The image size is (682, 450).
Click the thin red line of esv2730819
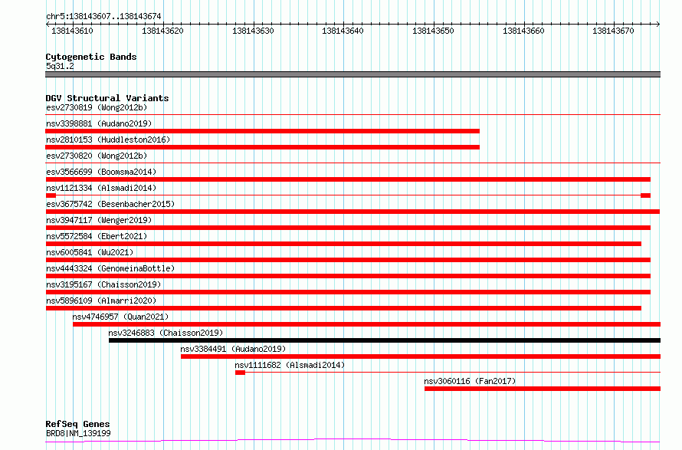coord(352,114)
